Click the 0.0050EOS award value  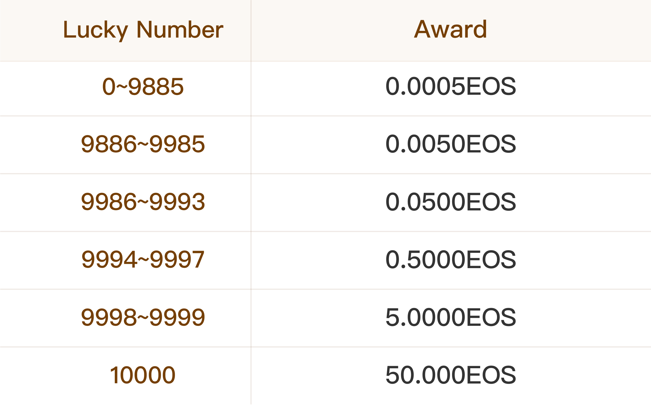(x=451, y=144)
